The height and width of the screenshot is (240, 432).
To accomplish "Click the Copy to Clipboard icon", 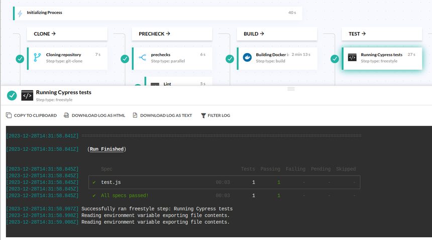I will click(x=9, y=115).
